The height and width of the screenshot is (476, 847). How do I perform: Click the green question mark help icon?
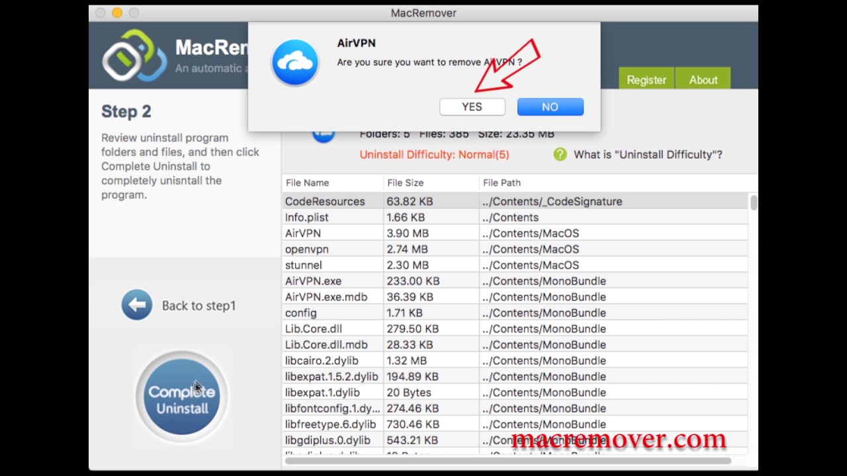point(560,154)
